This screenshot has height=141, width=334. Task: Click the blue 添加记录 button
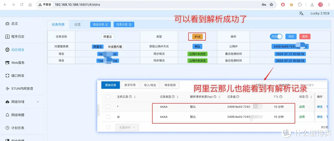110,85
